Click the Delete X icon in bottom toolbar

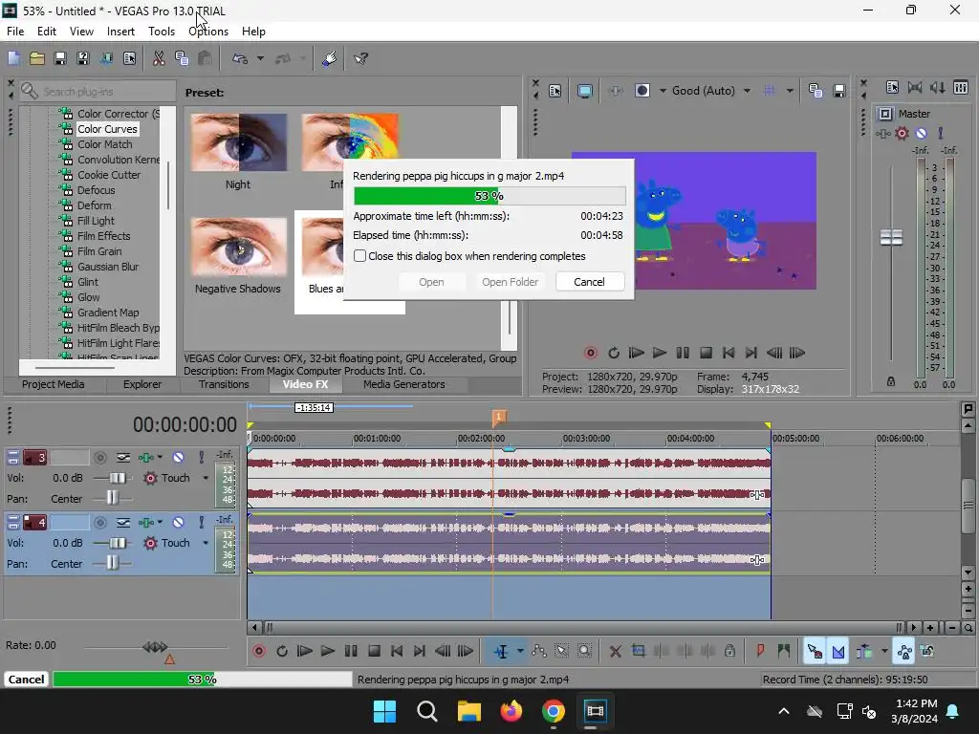(x=615, y=651)
